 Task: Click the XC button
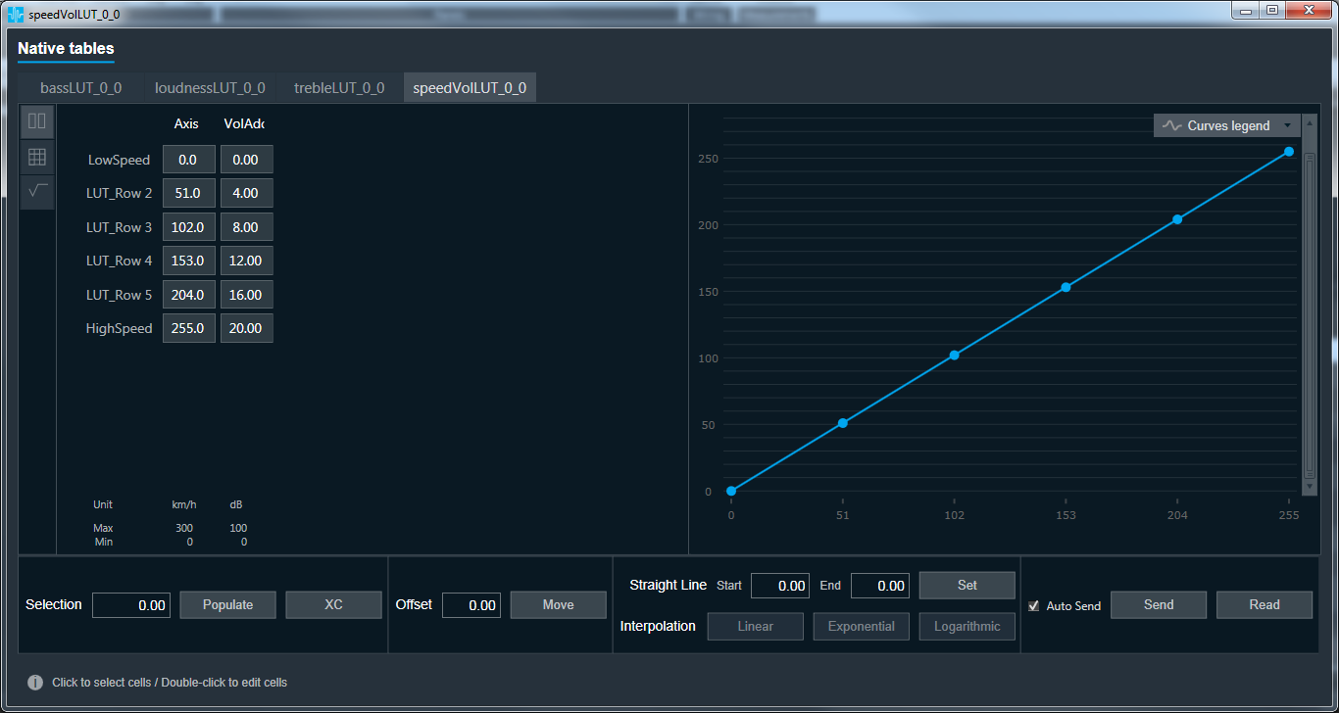[x=333, y=605]
